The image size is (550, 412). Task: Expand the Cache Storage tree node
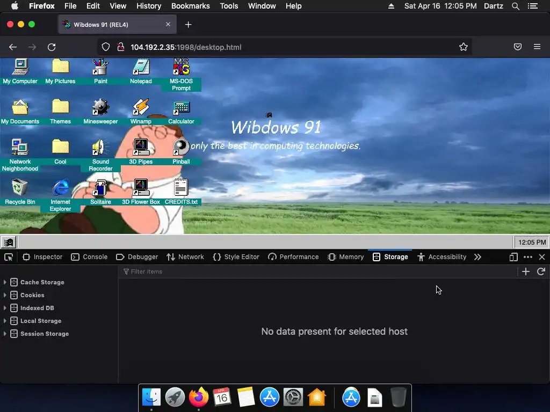5,282
